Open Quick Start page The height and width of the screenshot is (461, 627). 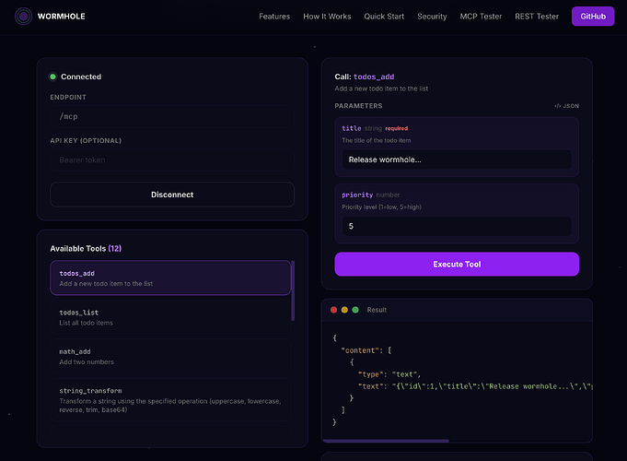(x=384, y=17)
